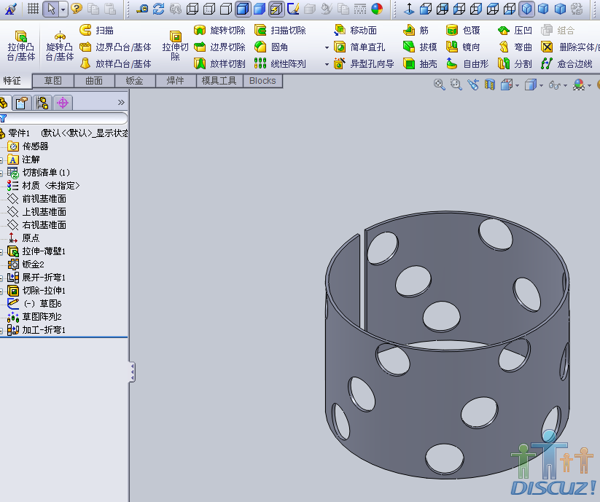The image size is (600, 502).
Task: Open the display style dropdown arrow
Action: (541, 85)
